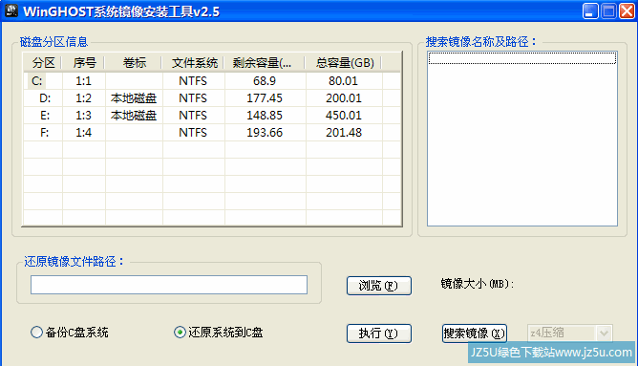The image size is (638, 366).
Task: Select the F: partition row
Action: click(x=212, y=132)
